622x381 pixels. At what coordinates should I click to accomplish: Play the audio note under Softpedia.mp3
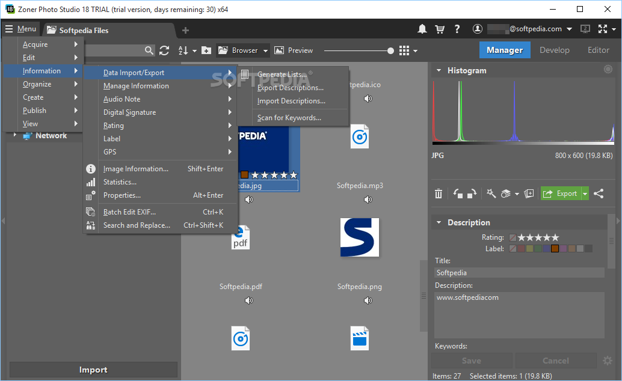click(x=368, y=200)
